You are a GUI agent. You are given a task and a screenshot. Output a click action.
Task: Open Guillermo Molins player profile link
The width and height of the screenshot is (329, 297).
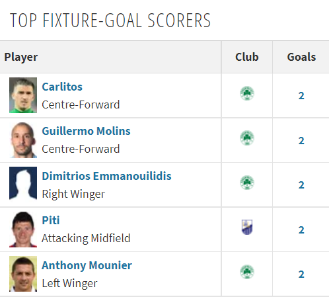coord(86,131)
